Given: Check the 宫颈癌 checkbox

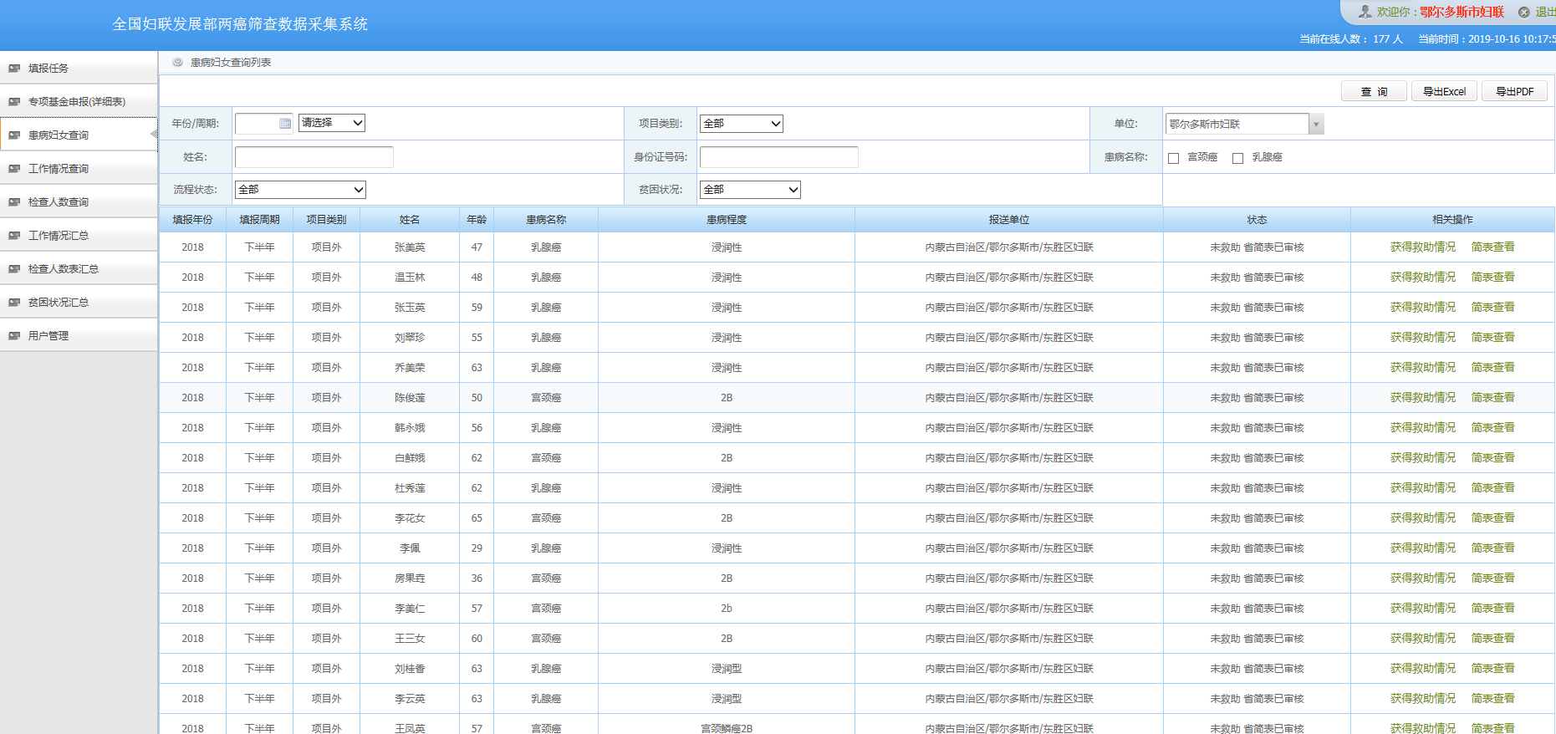Looking at the screenshot, I should point(1174,158).
